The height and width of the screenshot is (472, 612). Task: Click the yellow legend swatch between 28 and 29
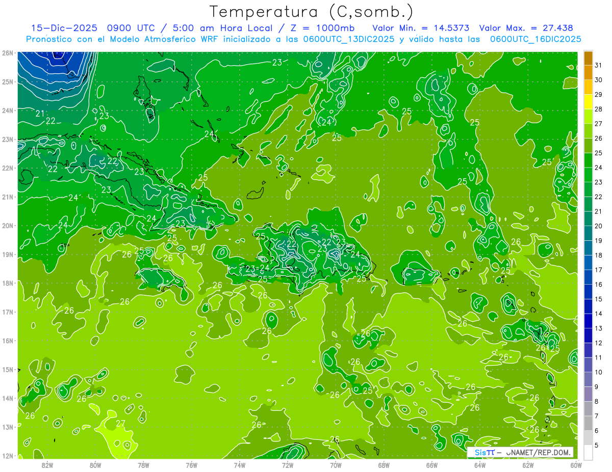[588, 102]
